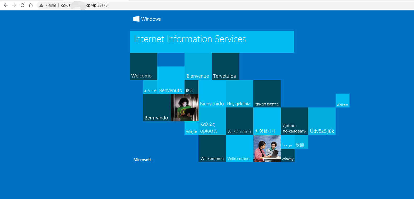Reload the page with the refresh icon
The width and height of the screenshot is (414, 199).
point(22,5)
